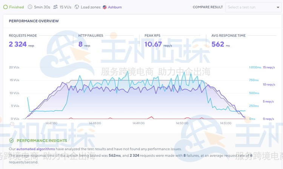Click the 14:49:00 time label on chart axis
The height and width of the screenshot is (169, 283).
click(139, 123)
